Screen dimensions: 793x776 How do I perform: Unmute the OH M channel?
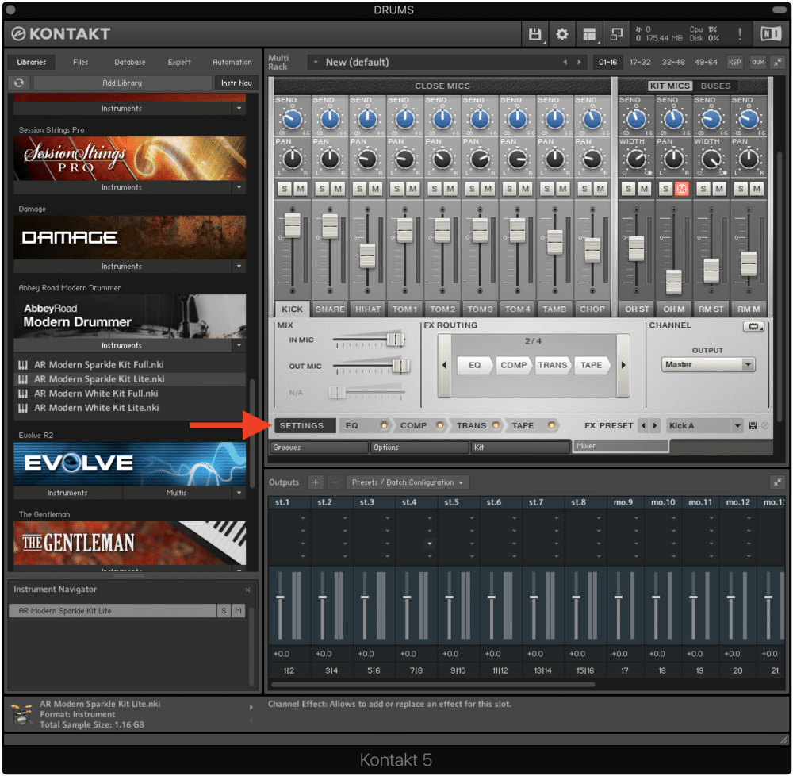681,189
